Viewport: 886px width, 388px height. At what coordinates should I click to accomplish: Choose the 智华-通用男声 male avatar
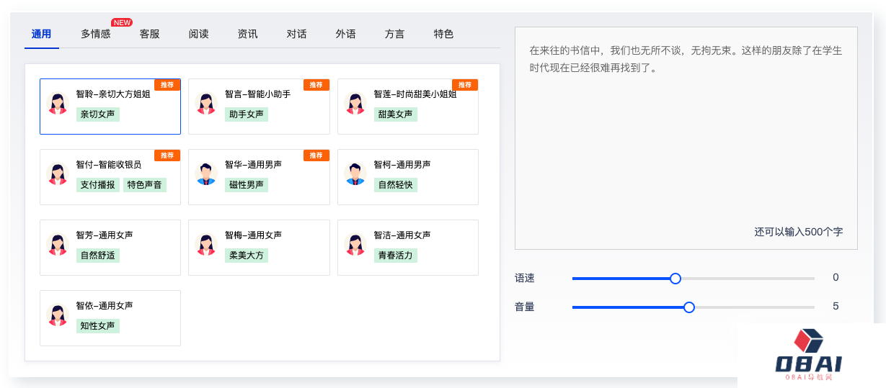(x=206, y=173)
